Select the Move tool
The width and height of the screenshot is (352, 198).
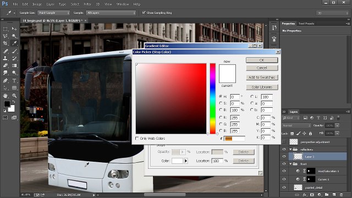(x=14, y=29)
